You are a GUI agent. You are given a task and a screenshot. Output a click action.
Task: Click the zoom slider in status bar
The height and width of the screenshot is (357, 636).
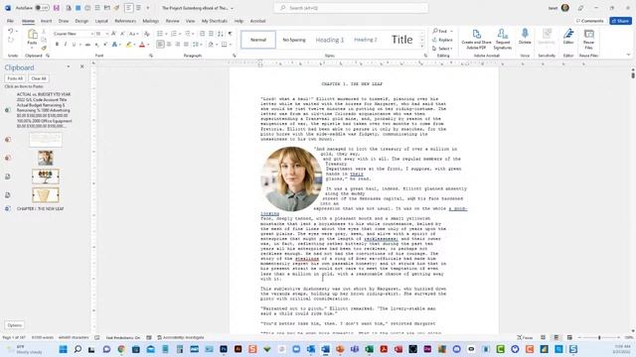(599, 337)
